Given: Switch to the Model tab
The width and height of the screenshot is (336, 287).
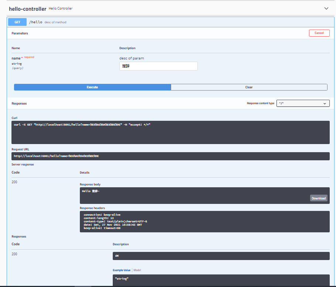Looking at the screenshot, I should (x=137, y=270).
